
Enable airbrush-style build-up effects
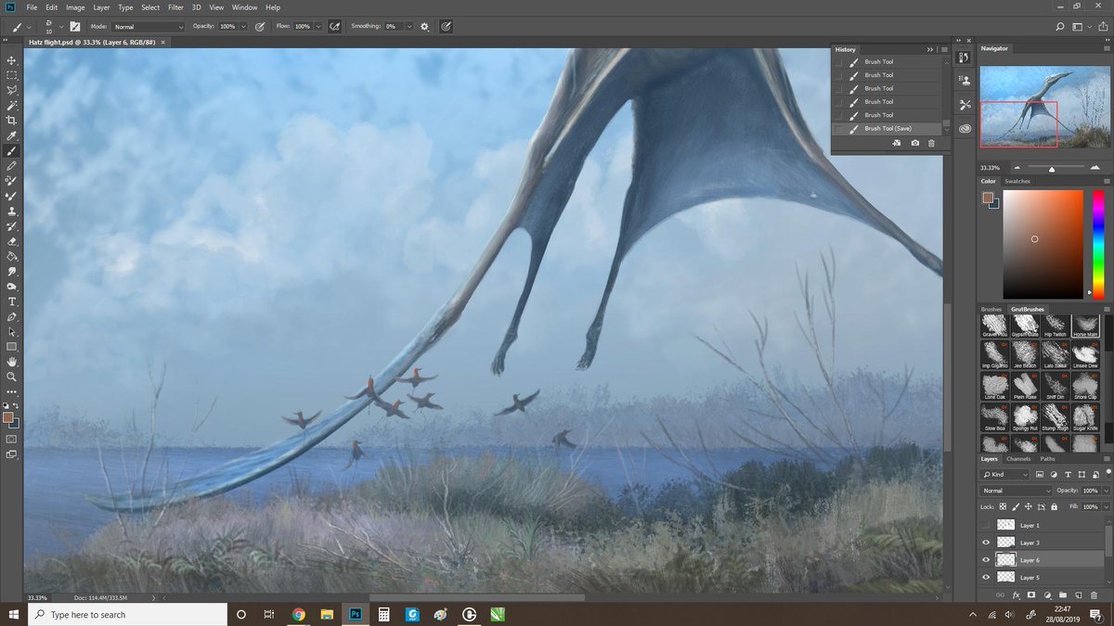point(334,27)
